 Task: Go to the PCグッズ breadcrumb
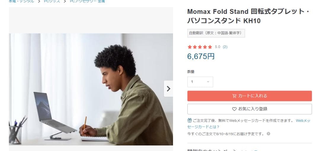tap(52, 1)
